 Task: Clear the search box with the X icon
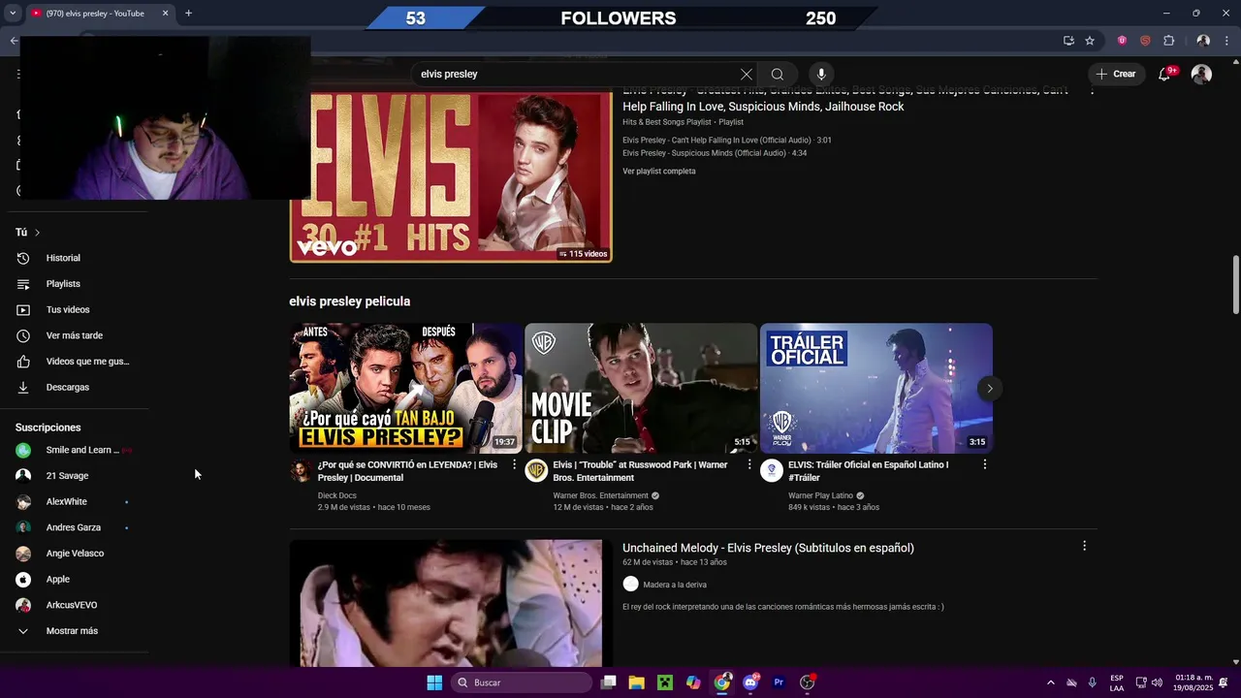(746, 74)
